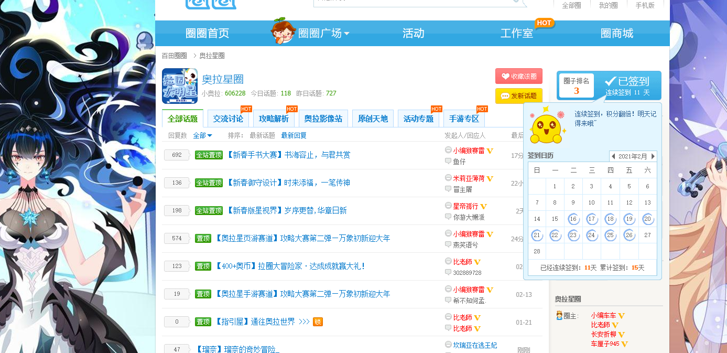Open topic 【新春手书大赛】书海容止,与君共赏
This screenshot has height=353, width=727.
(288, 155)
